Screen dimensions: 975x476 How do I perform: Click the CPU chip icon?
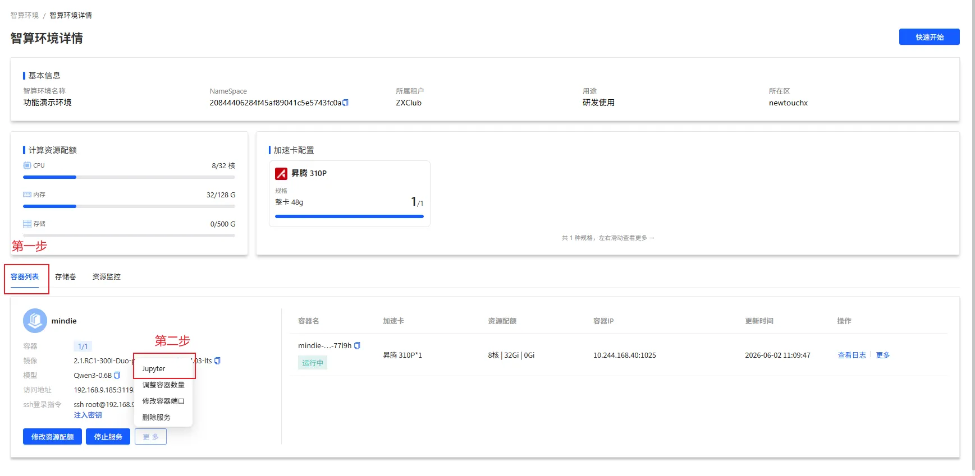coord(27,165)
